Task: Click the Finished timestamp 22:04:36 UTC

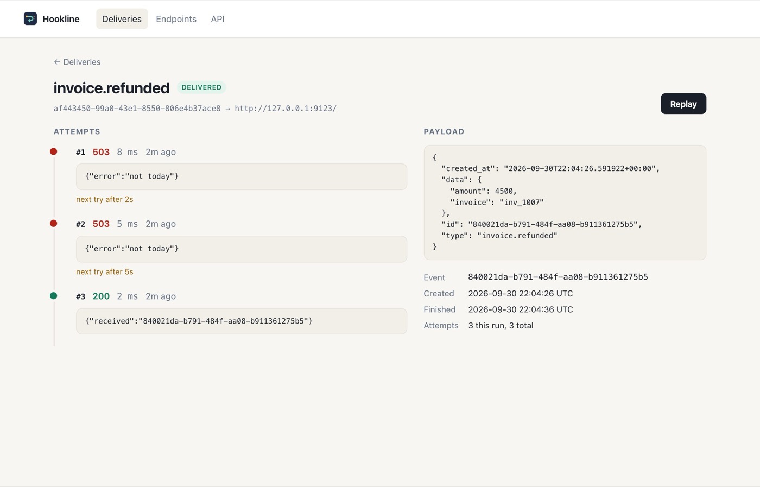Action: tap(521, 309)
